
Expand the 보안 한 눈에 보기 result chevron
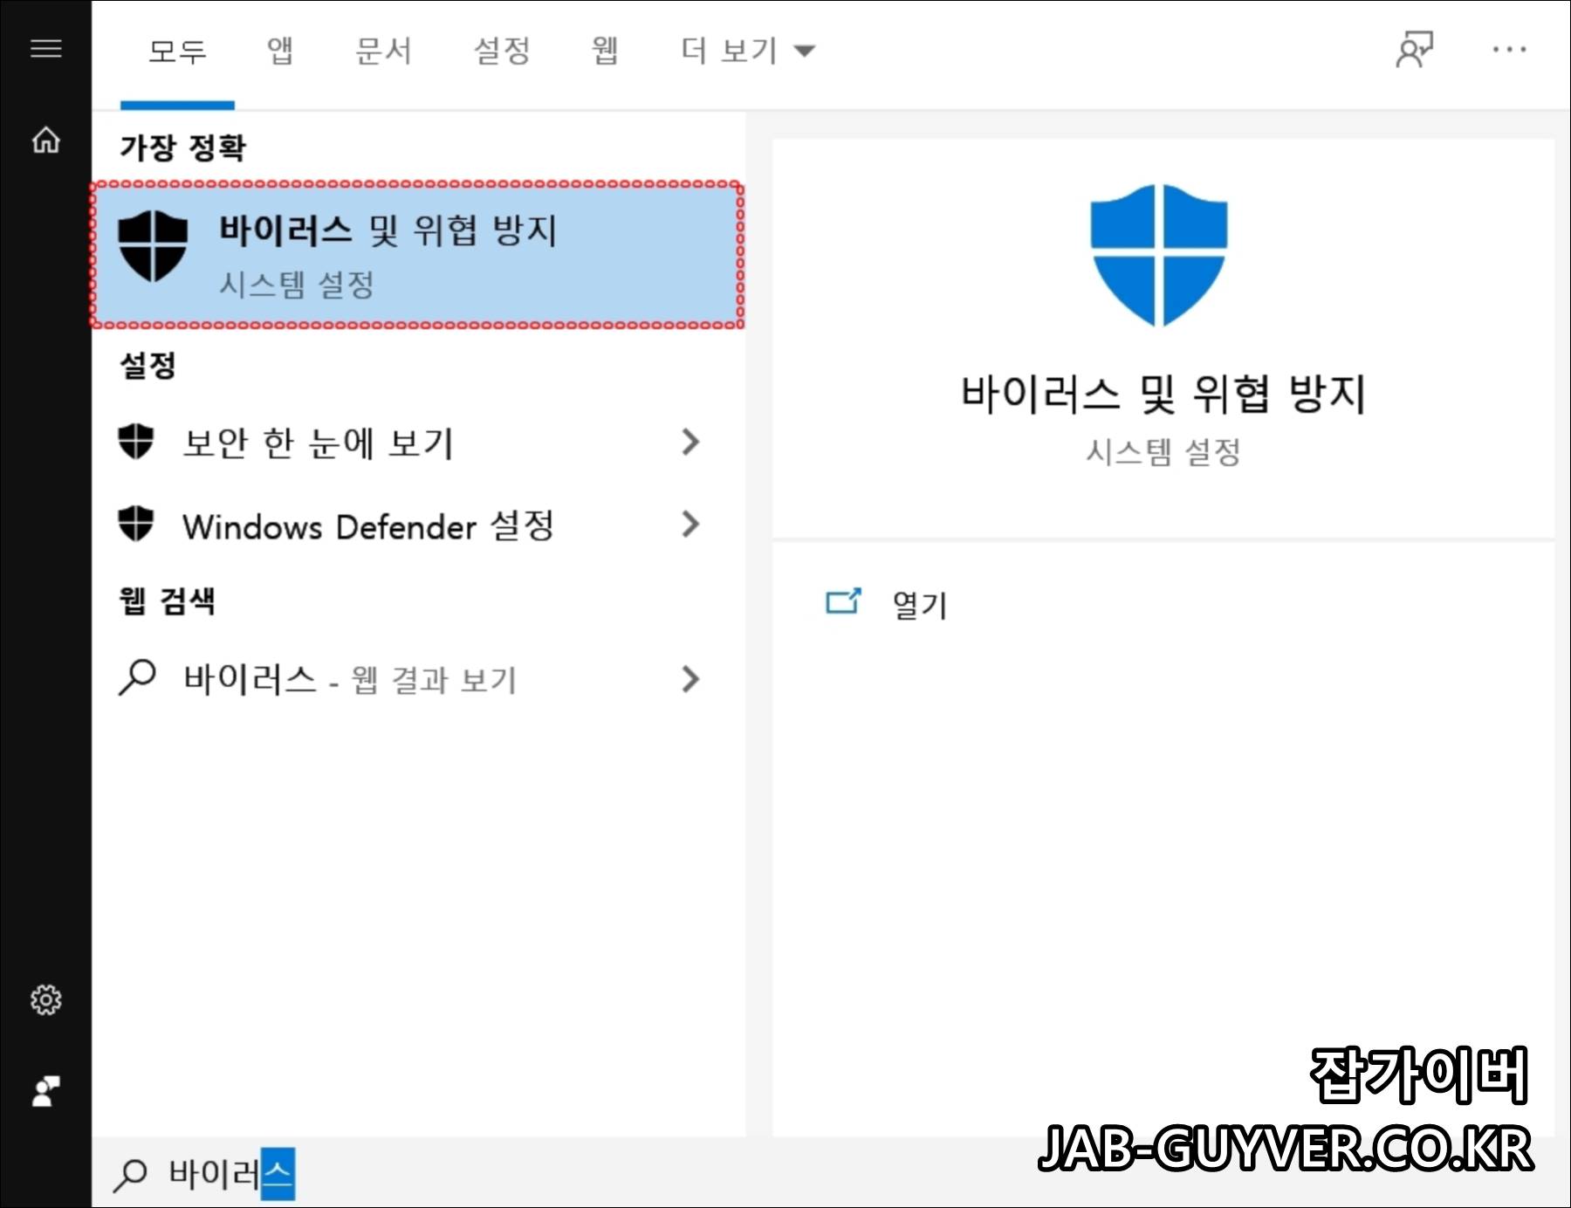pyautogui.click(x=691, y=443)
